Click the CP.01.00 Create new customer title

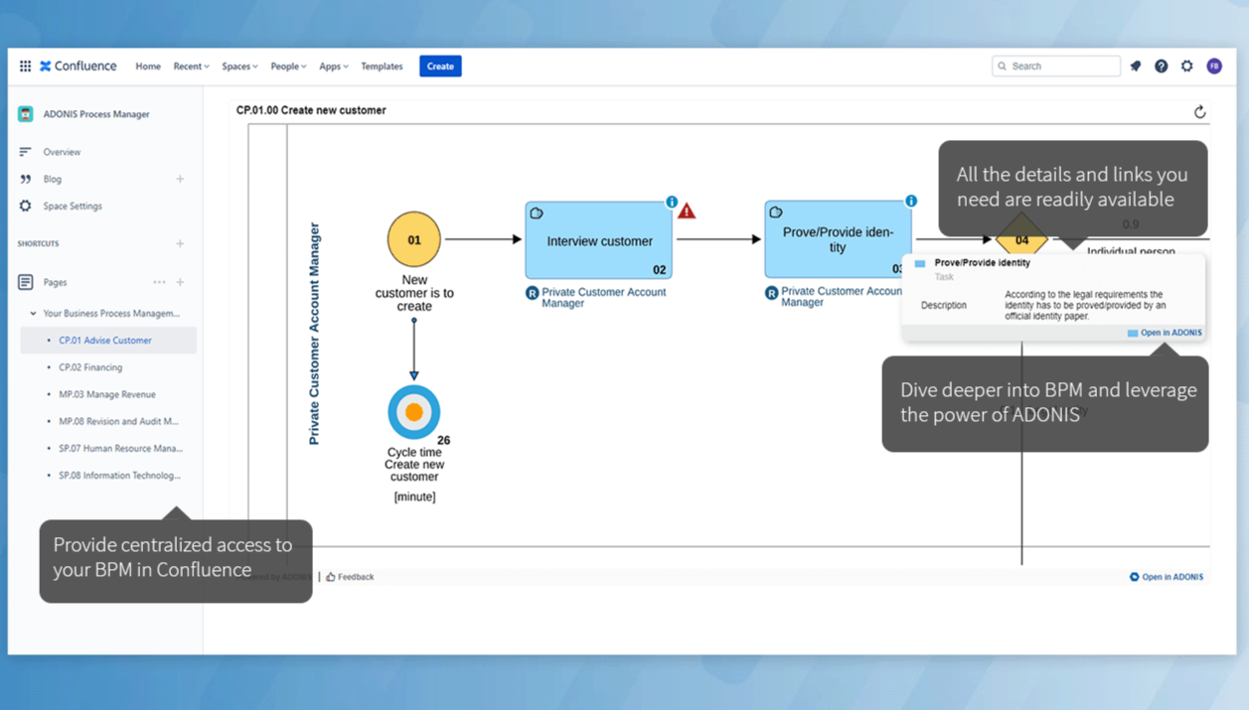tap(311, 110)
